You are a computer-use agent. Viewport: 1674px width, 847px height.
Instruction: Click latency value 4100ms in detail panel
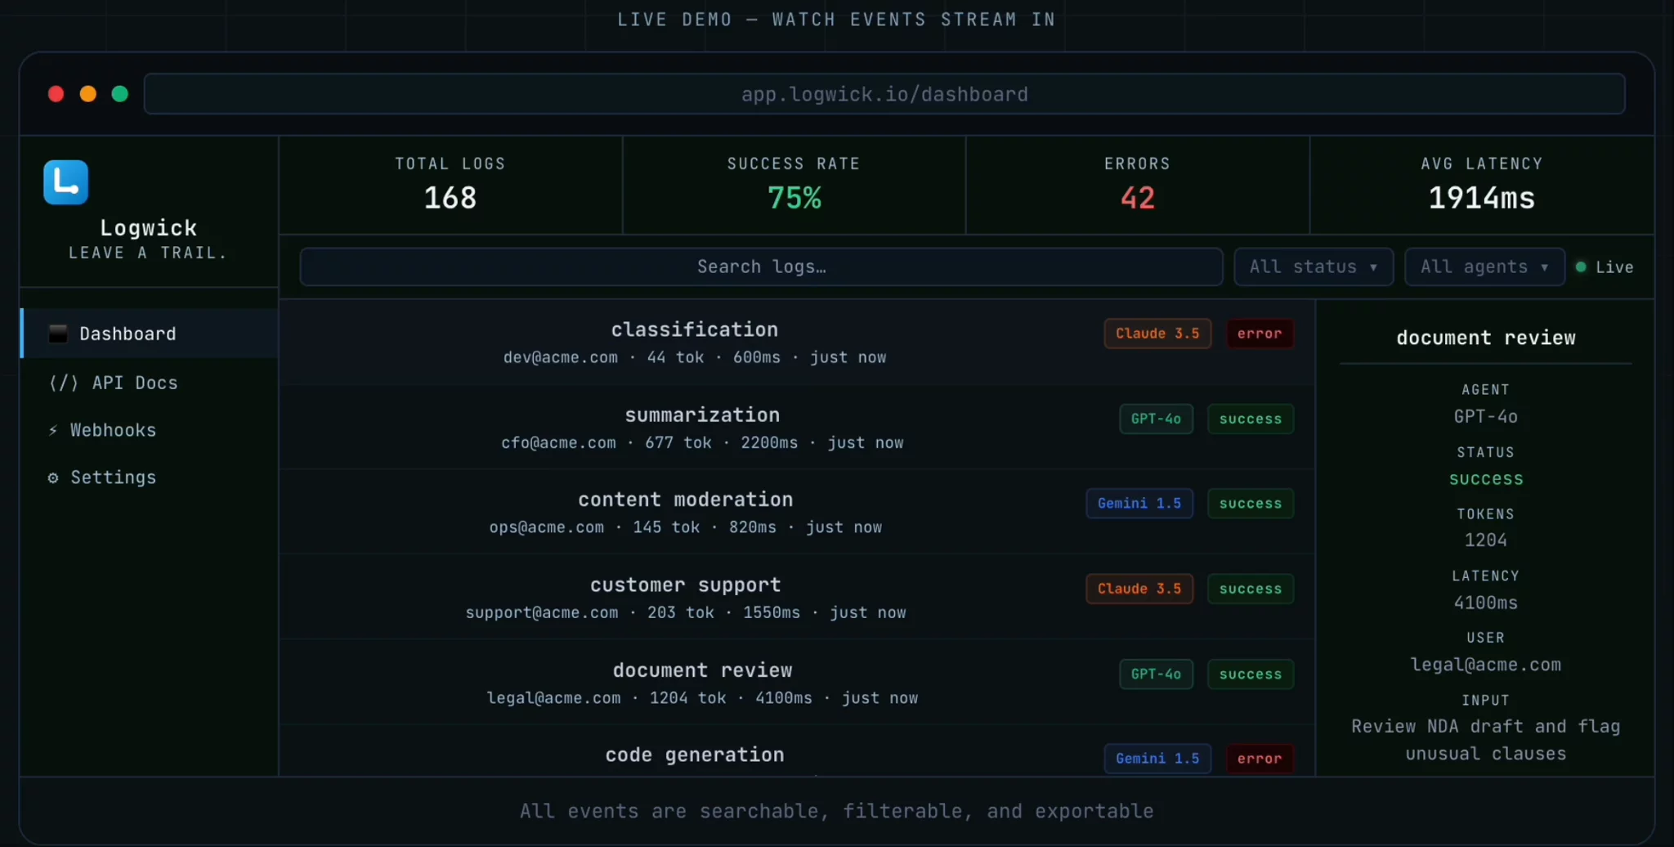(x=1486, y=603)
